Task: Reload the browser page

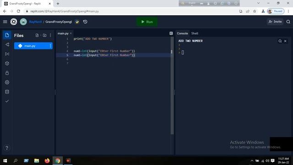Action: 18,11
